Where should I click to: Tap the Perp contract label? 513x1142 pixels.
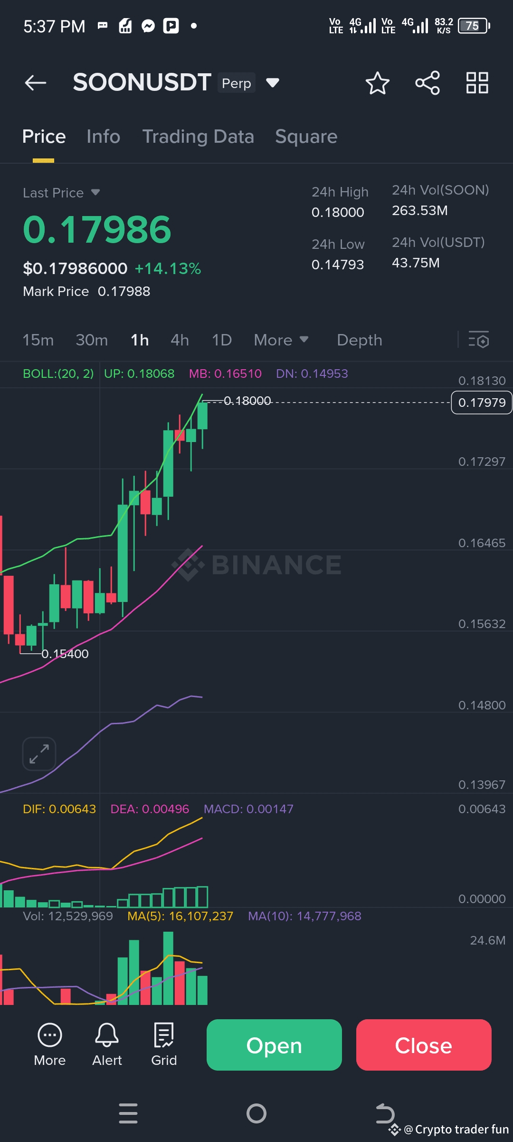tap(237, 83)
